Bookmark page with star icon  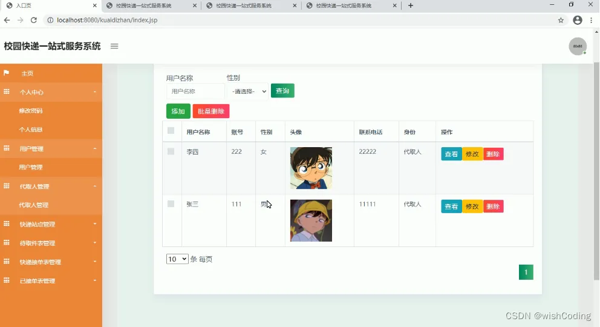click(561, 21)
